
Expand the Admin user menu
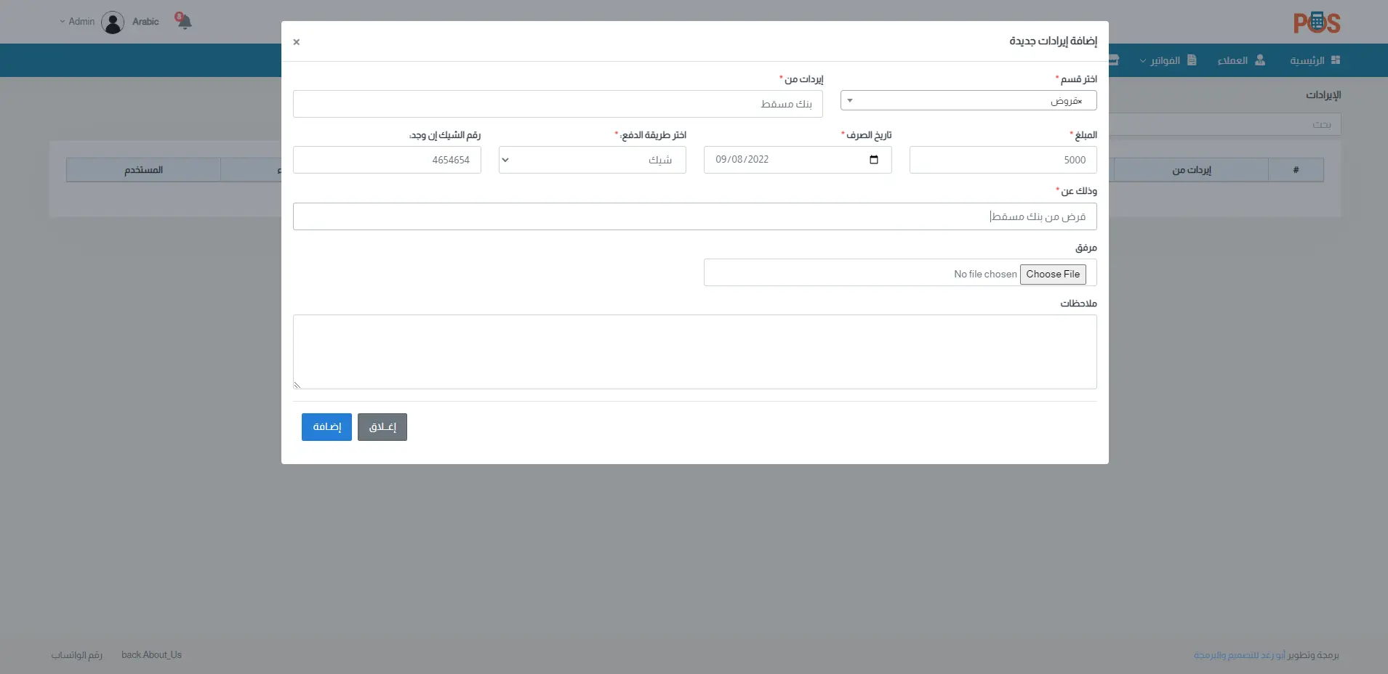pos(77,22)
